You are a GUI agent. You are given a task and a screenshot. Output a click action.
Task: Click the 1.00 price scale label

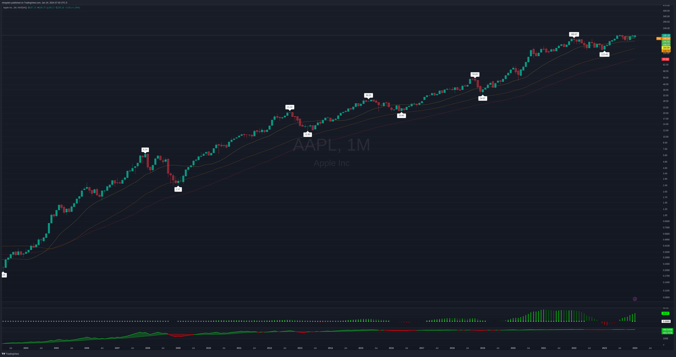[x=665, y=215]
